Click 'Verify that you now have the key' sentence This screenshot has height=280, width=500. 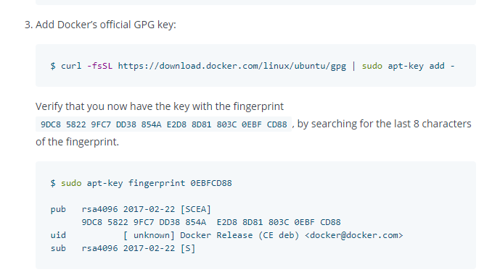(x=160, y=106)
